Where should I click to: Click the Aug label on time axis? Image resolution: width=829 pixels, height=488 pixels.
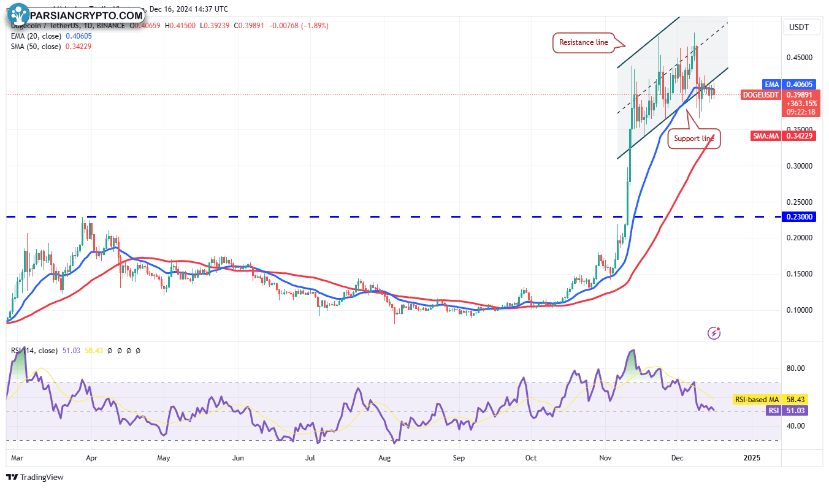coord(385,458)
